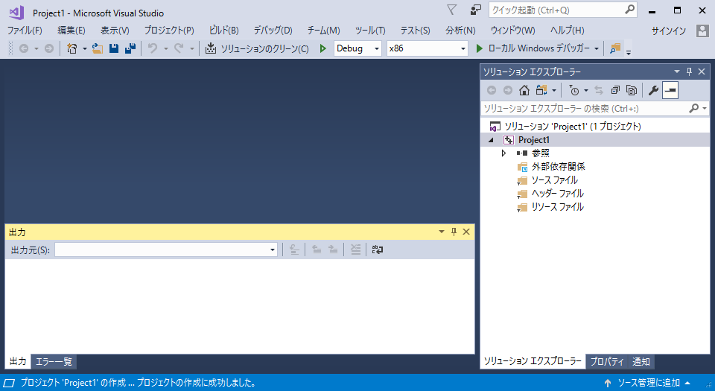Pin the Output panel with auto-hide pushpin

(x=454, y=232)
